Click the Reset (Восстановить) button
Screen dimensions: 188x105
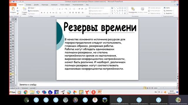pyautogui.click(x=33, y=11)
